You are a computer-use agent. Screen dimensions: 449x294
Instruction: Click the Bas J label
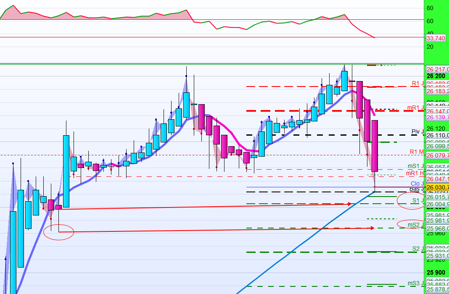click(x=417, y=189)
